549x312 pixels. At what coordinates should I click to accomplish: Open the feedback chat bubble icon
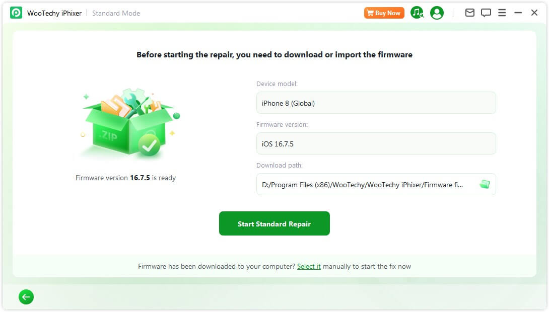(486, 13)
